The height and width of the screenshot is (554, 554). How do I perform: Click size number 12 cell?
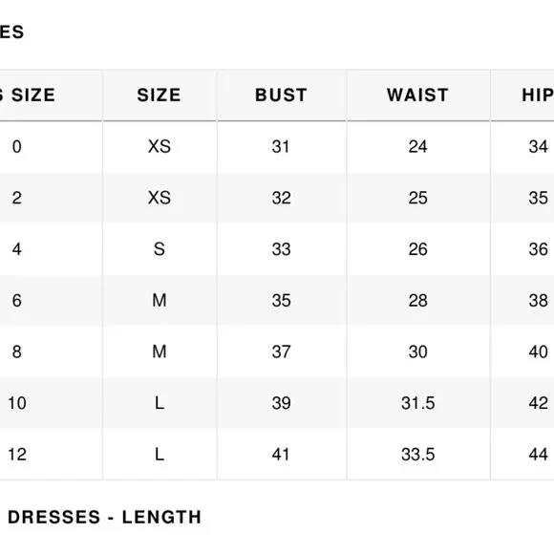[17, 454]
